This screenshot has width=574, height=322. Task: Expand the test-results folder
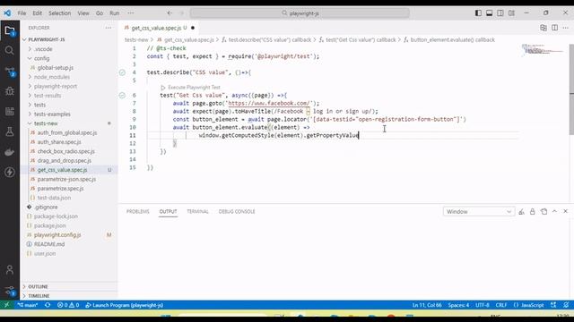coord(48,96)
